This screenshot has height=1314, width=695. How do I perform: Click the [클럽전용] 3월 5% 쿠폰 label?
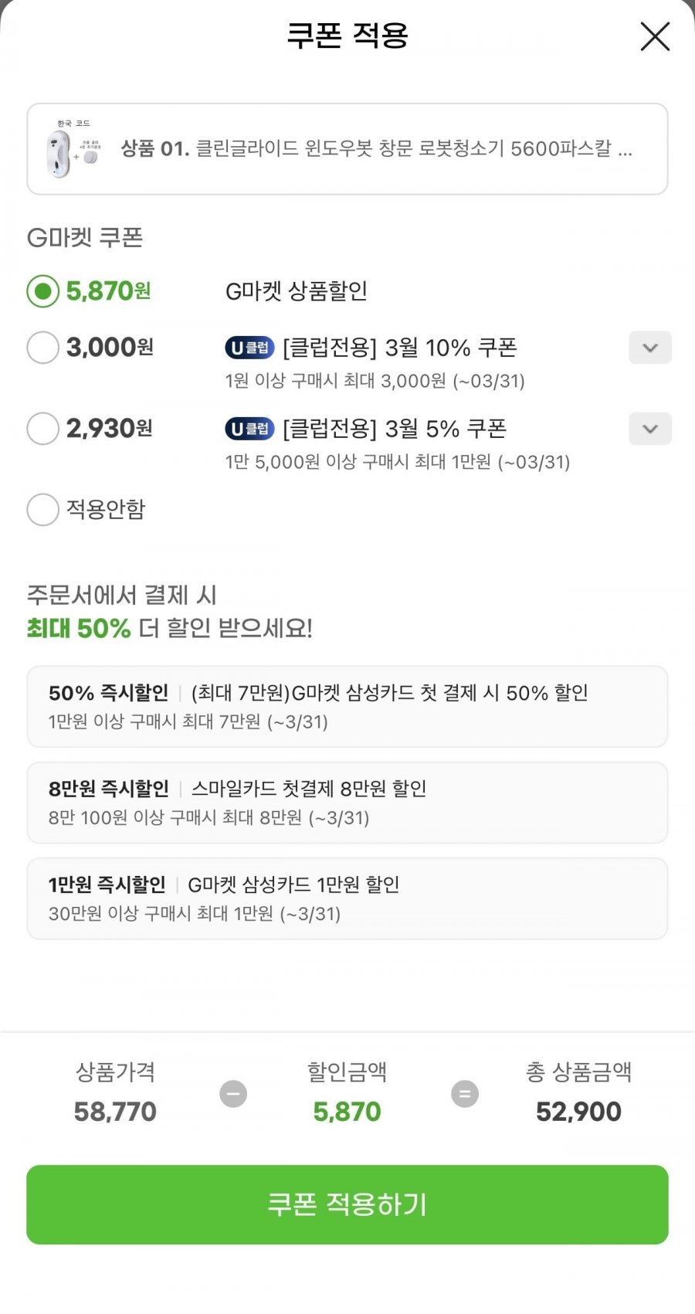[x=395, y=429]
